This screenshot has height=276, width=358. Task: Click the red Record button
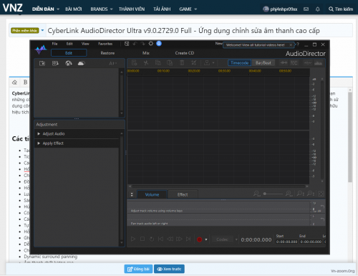pos(199,239)
